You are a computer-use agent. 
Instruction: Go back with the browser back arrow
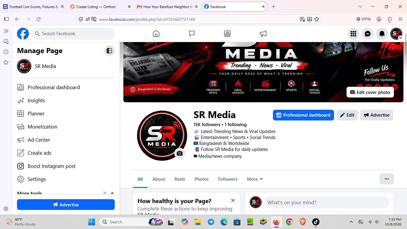17,19
